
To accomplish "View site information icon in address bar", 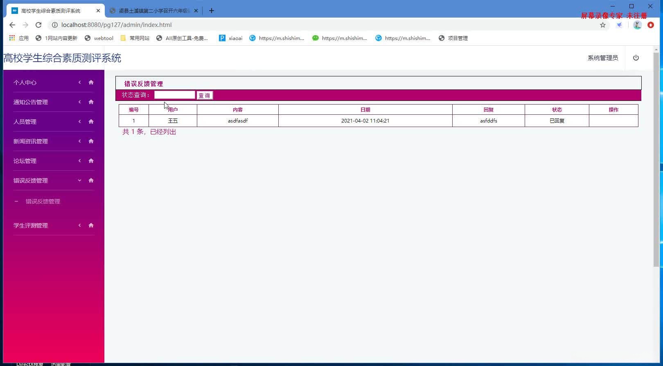I will pos(54,25).
